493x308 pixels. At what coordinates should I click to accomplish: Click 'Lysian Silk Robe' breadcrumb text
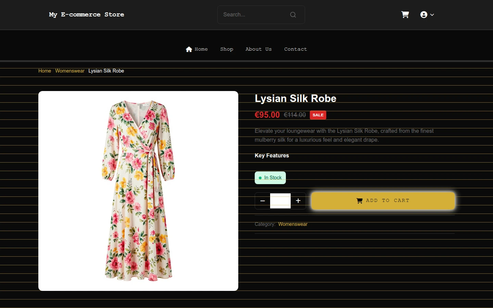106,71
